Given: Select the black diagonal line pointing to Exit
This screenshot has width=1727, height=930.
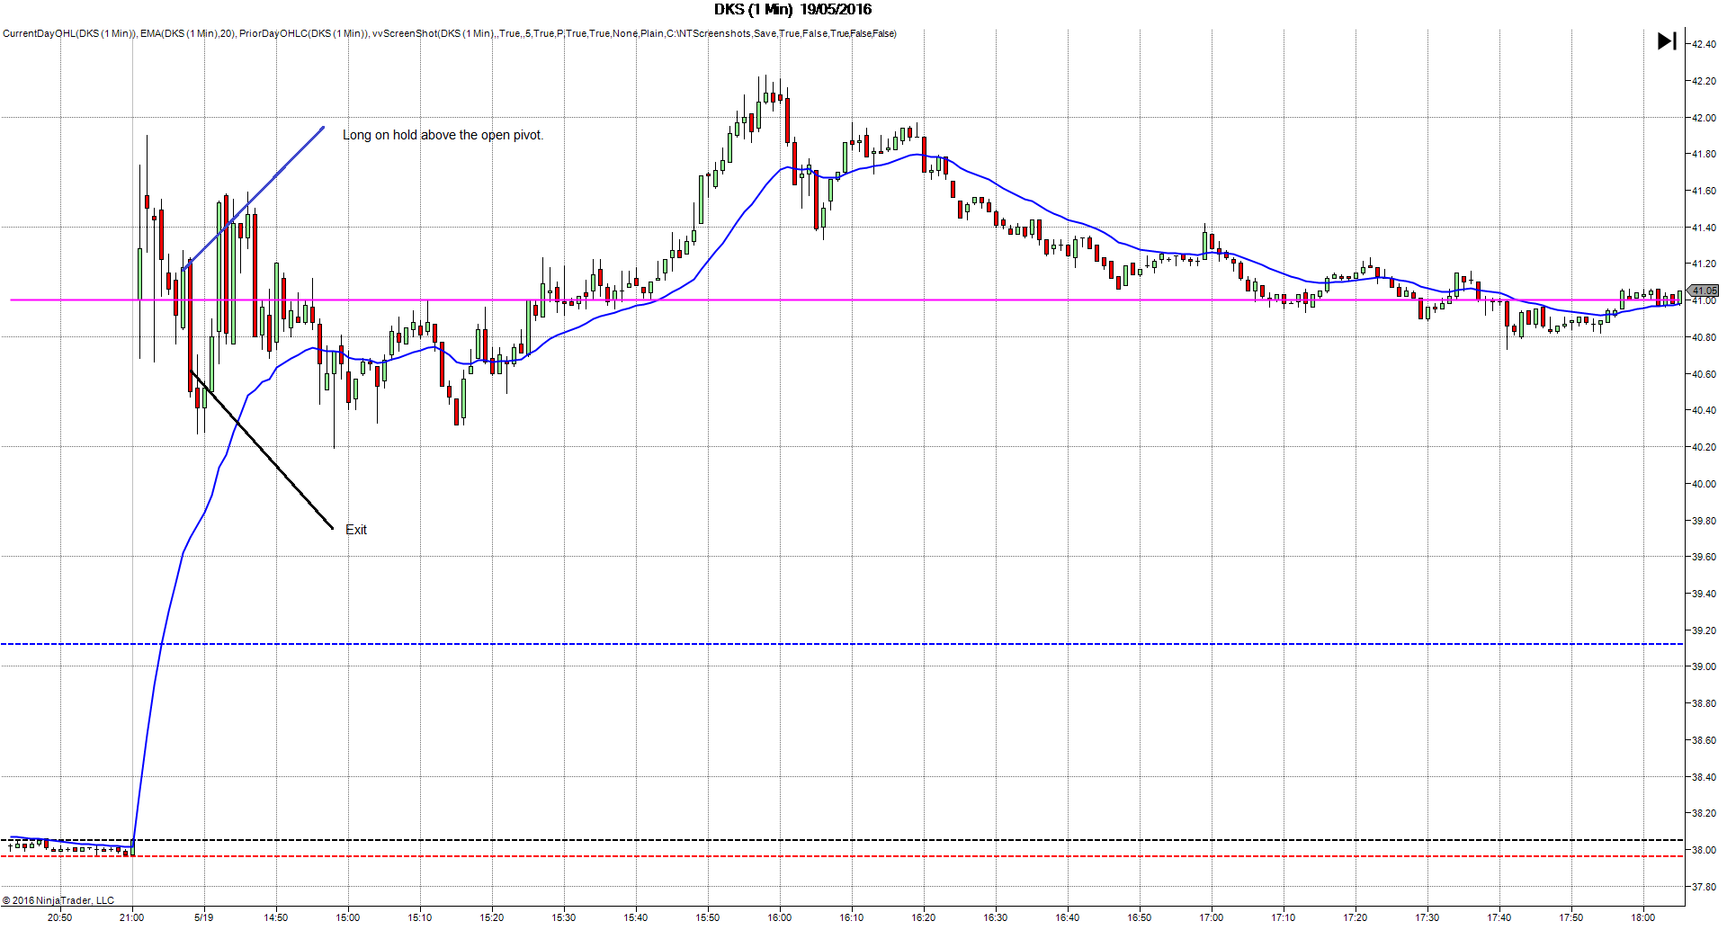Looking at the screenshot, I should coord(262,450).
